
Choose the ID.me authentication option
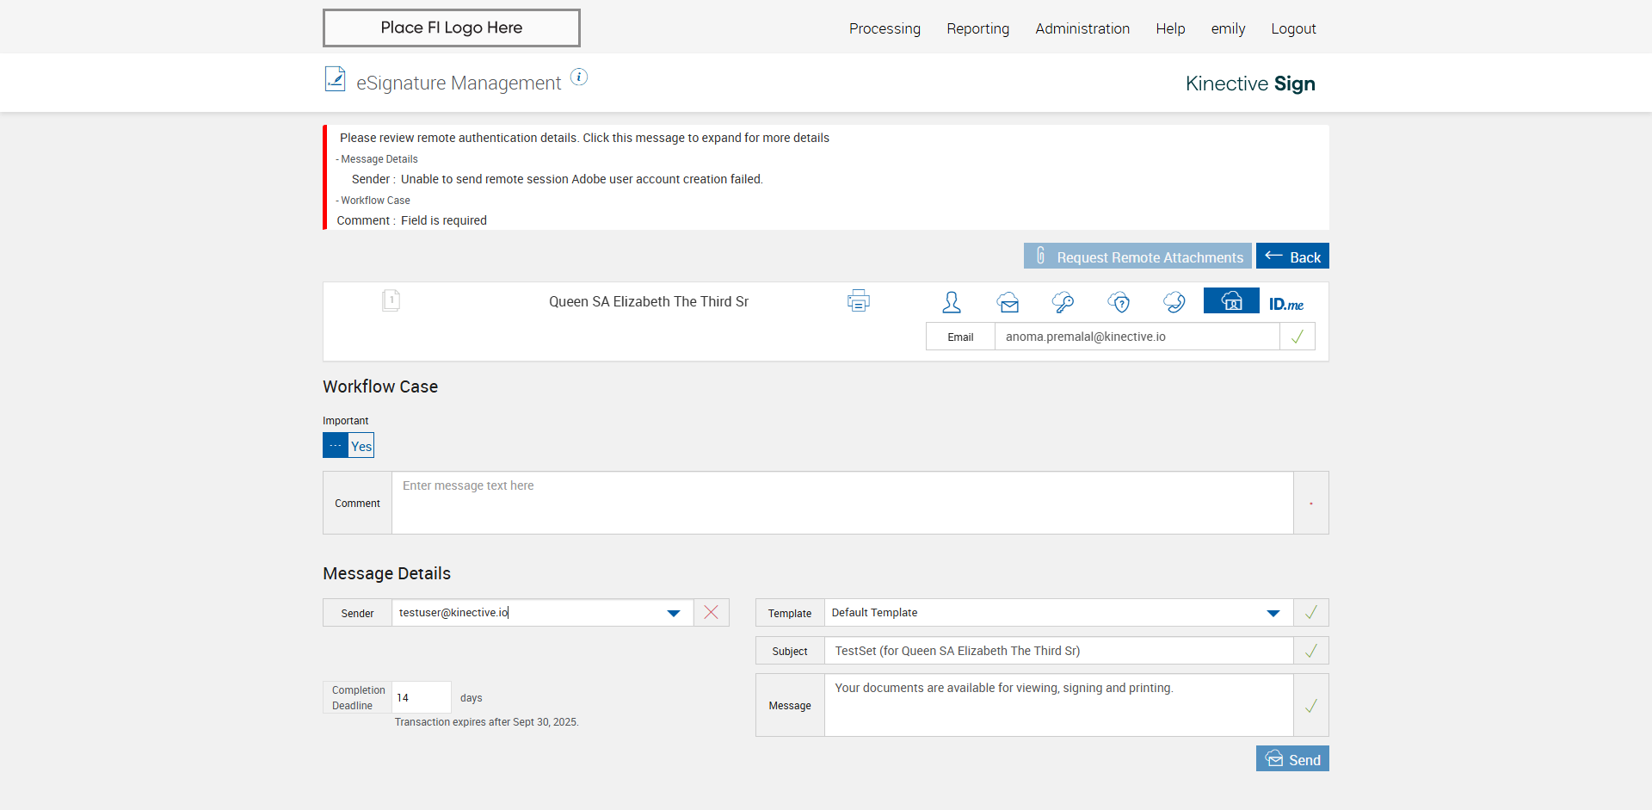click(x=1286, y=304)
